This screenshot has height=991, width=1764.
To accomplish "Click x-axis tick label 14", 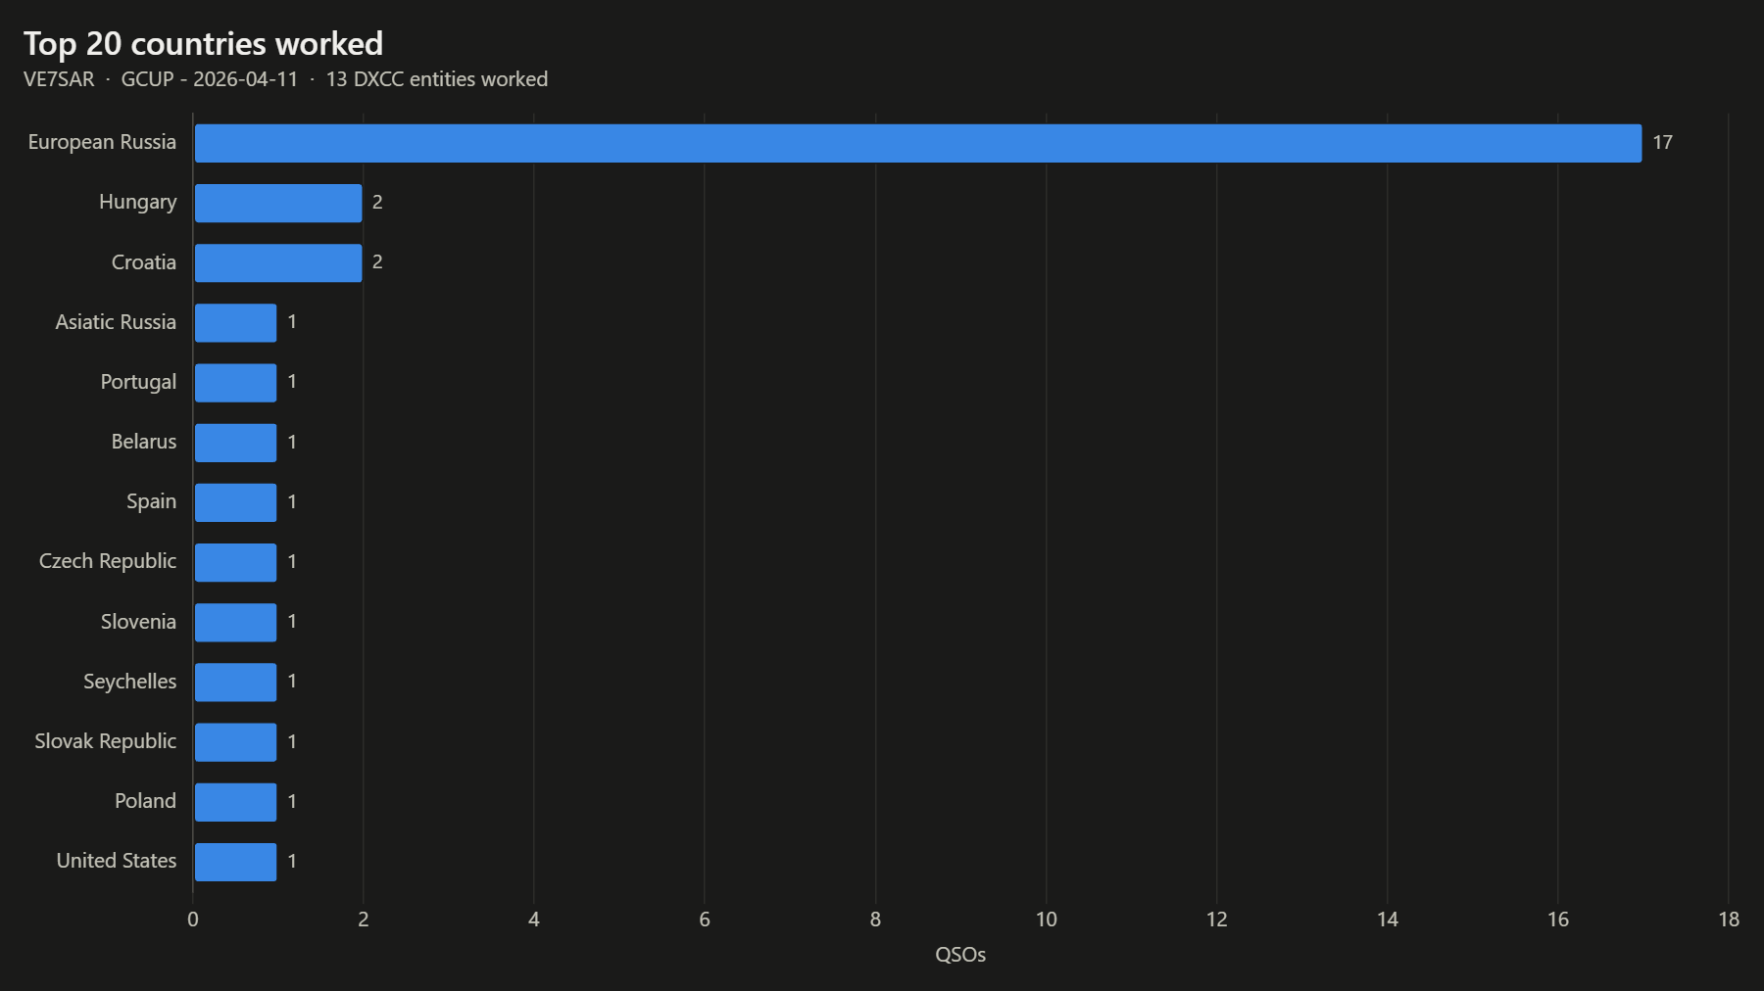I will click(x=1388, y=920).
